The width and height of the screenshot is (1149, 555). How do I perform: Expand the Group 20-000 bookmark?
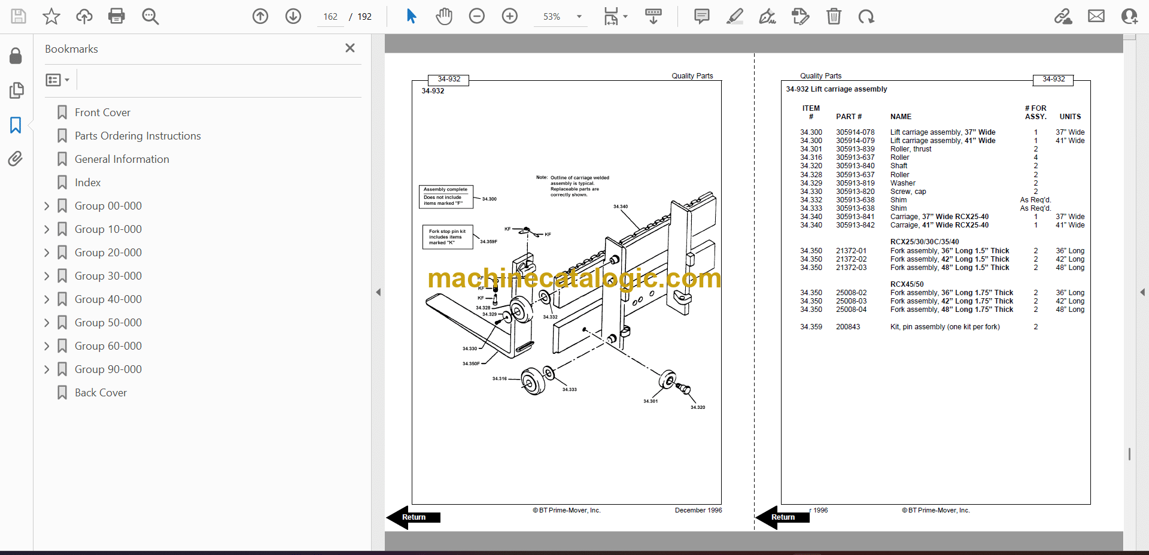coord(47,253)
